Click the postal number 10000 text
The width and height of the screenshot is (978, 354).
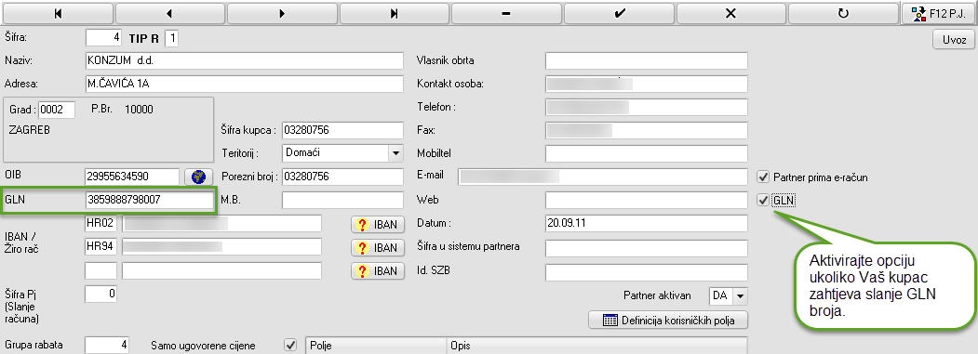point(139,110)
